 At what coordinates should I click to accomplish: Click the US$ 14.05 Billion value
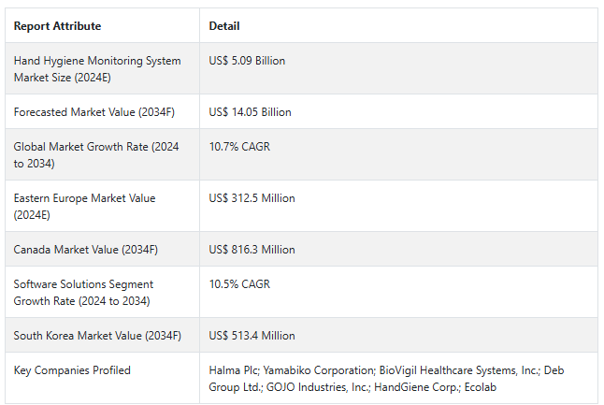coord(250,112)
